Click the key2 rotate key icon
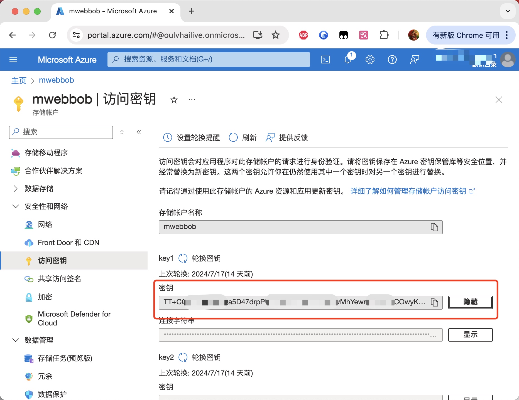This screenshot has height=400, width=519. [x=183, y=357]
